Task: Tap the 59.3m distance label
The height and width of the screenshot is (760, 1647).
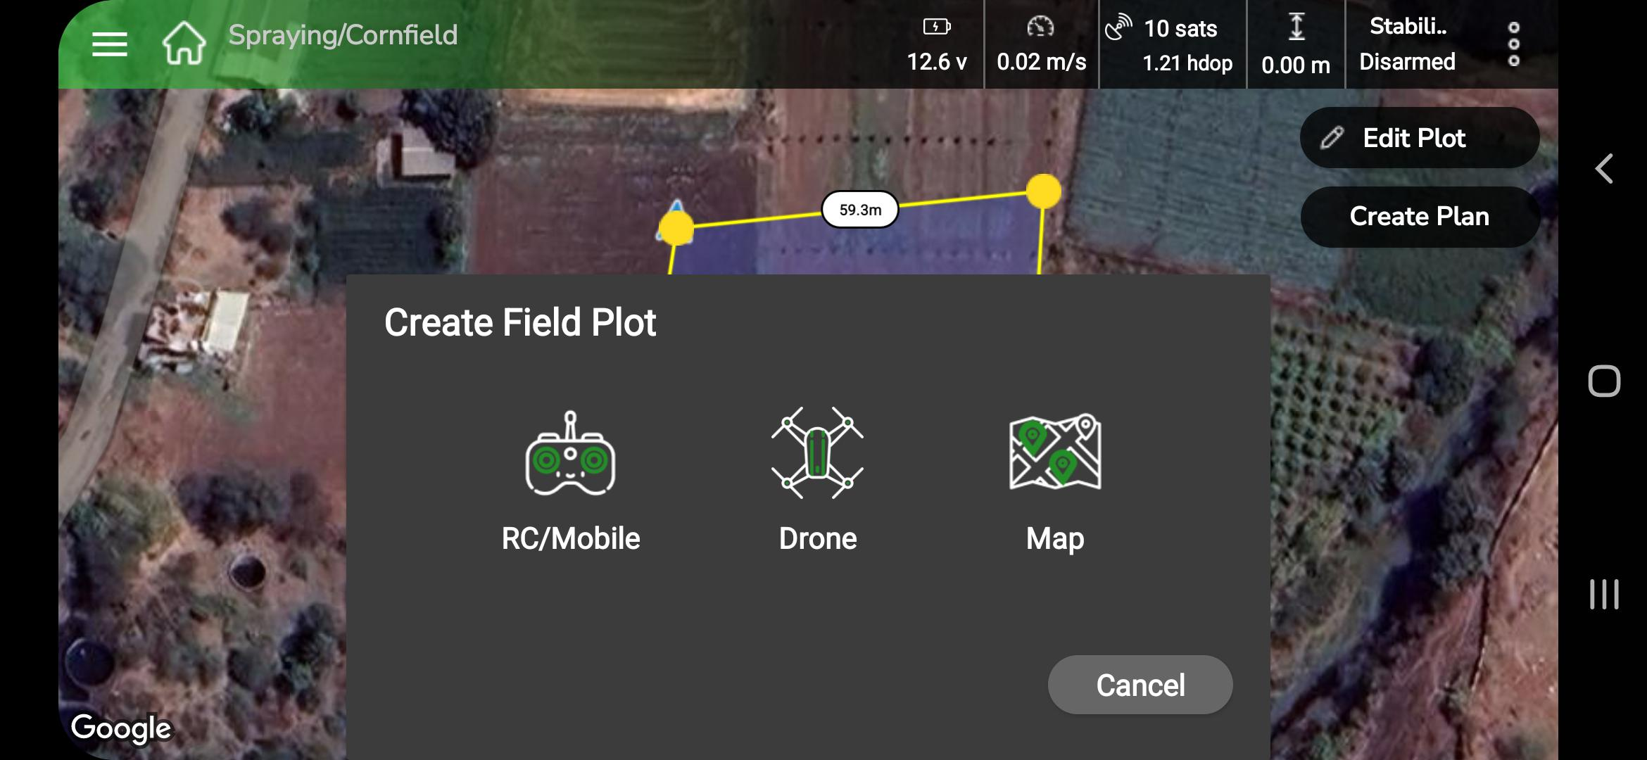Action: coord(860,210)
